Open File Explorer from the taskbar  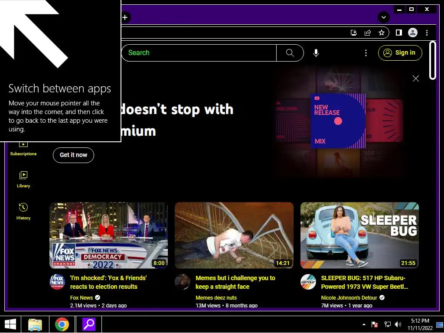(35, 324)
